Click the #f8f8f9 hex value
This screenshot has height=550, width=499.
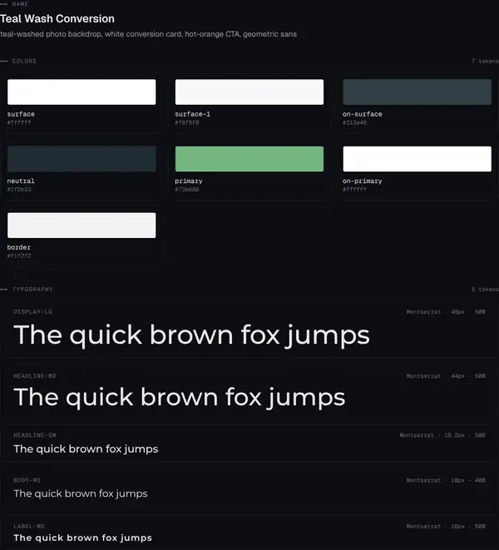pyautogui.click(x=187, y=122)
